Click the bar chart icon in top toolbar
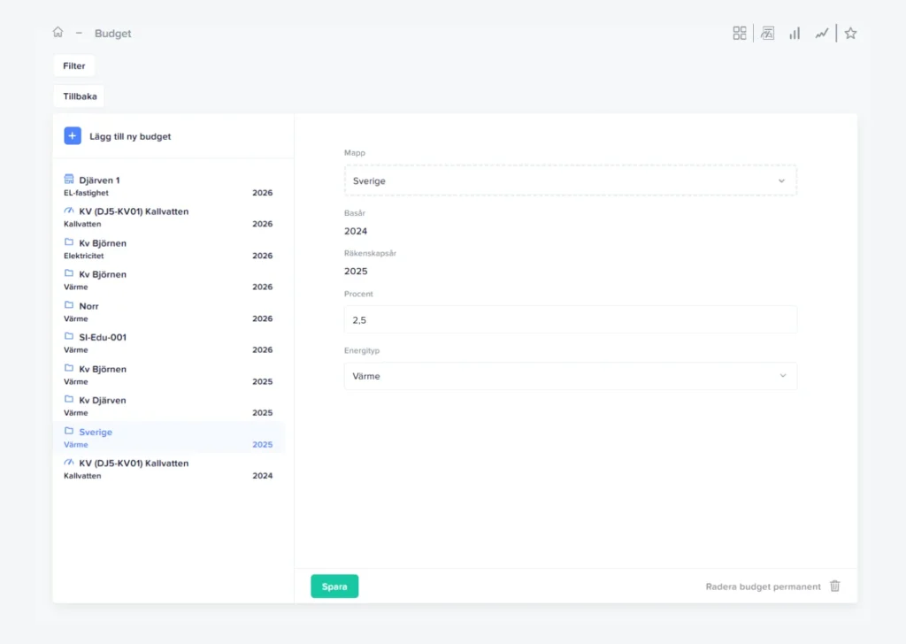Image resolution: width=906 pixels, height=644 pixels. 795,33
